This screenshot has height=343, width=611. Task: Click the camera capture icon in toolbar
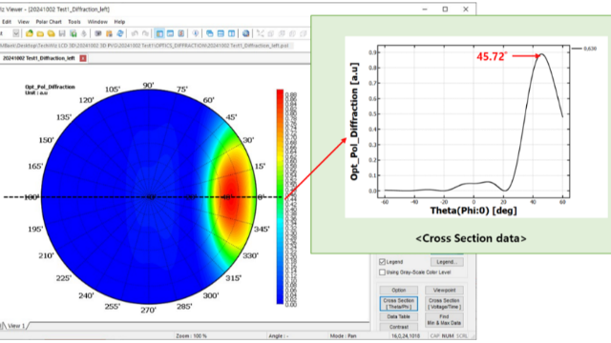tap(98, 33)
